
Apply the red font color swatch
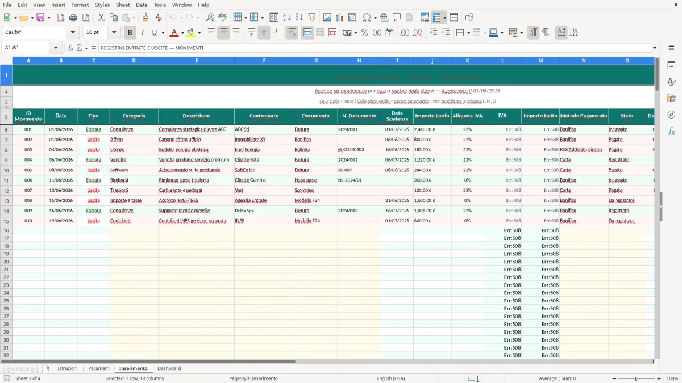(174, 33)
